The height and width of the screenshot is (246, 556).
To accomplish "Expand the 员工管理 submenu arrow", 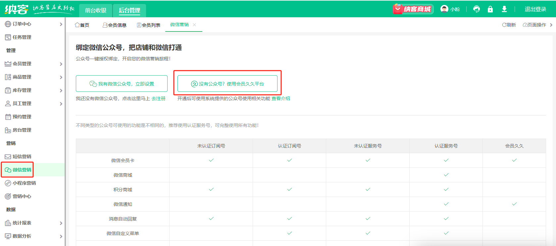I will pos(61,104).
